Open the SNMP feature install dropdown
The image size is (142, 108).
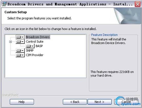pos(20,51)
